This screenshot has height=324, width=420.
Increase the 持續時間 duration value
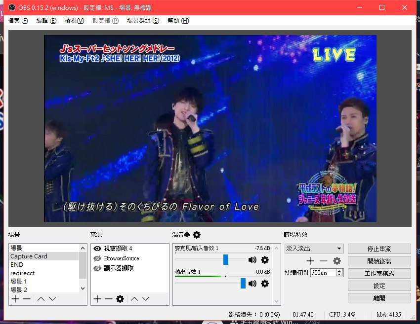[x=339, y=271]
